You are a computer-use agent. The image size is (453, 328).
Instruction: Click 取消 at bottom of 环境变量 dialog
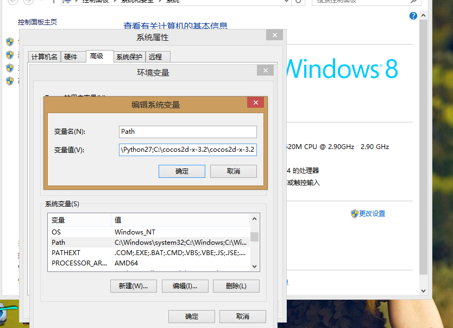coord(243,317)
